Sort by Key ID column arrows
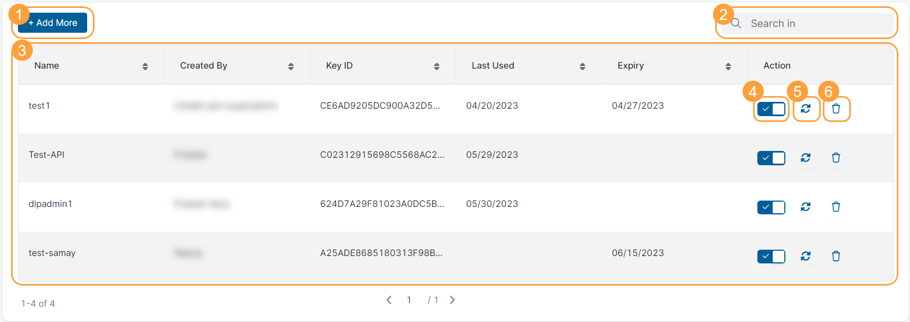The image size is (910, 322). 437,66
